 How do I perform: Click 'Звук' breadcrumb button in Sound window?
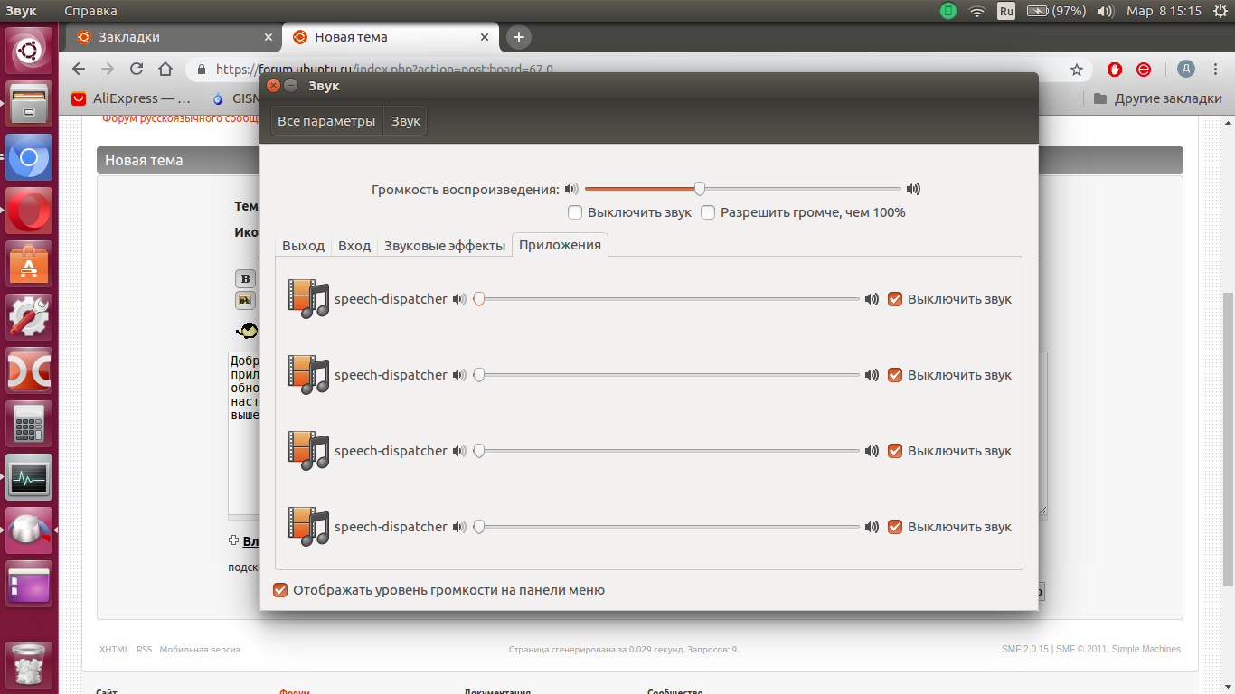click(406, 121)
